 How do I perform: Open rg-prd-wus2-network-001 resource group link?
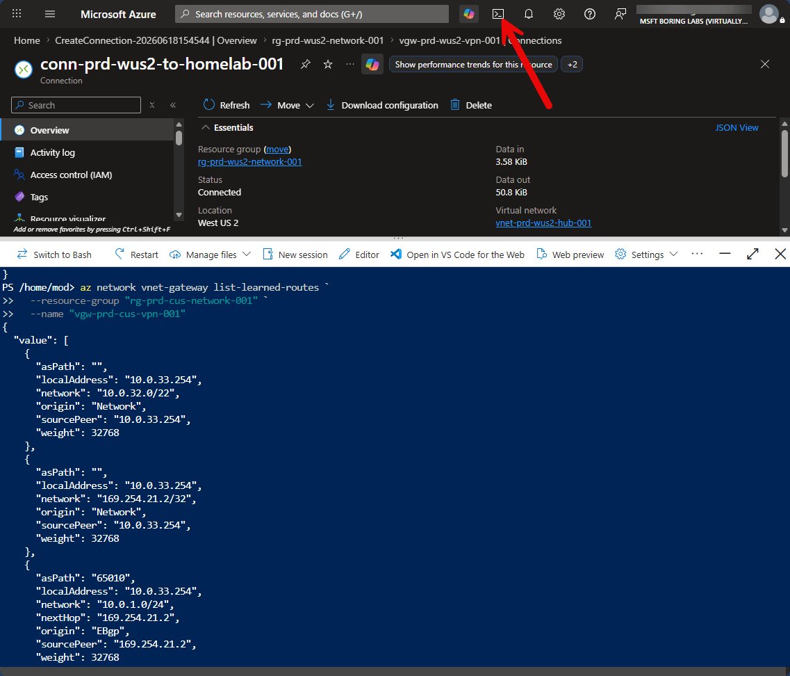coord(250,162)
